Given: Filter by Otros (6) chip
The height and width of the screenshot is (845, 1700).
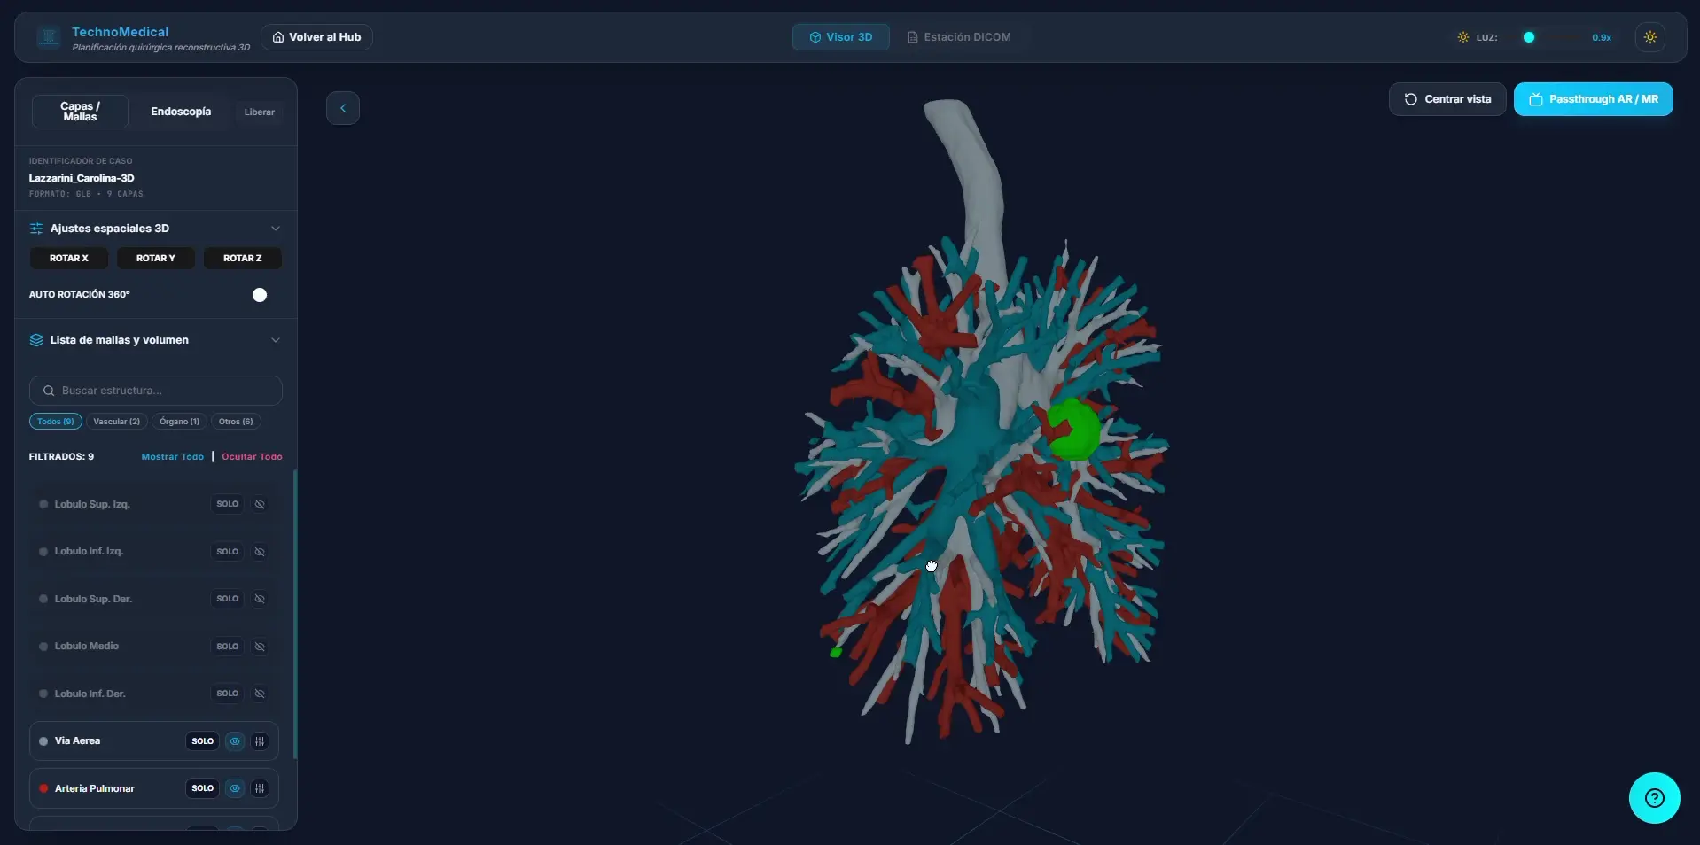Looking at the screenshot, I should tap(236, 422).
